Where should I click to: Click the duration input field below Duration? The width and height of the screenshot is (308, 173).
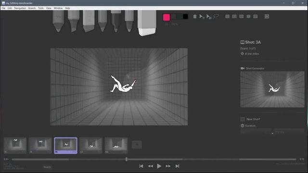[256, 132]
